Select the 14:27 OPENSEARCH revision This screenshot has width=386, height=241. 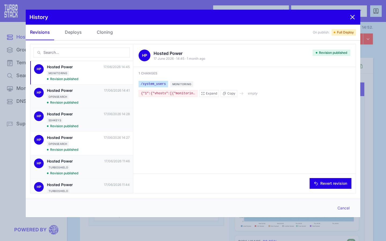82,144
